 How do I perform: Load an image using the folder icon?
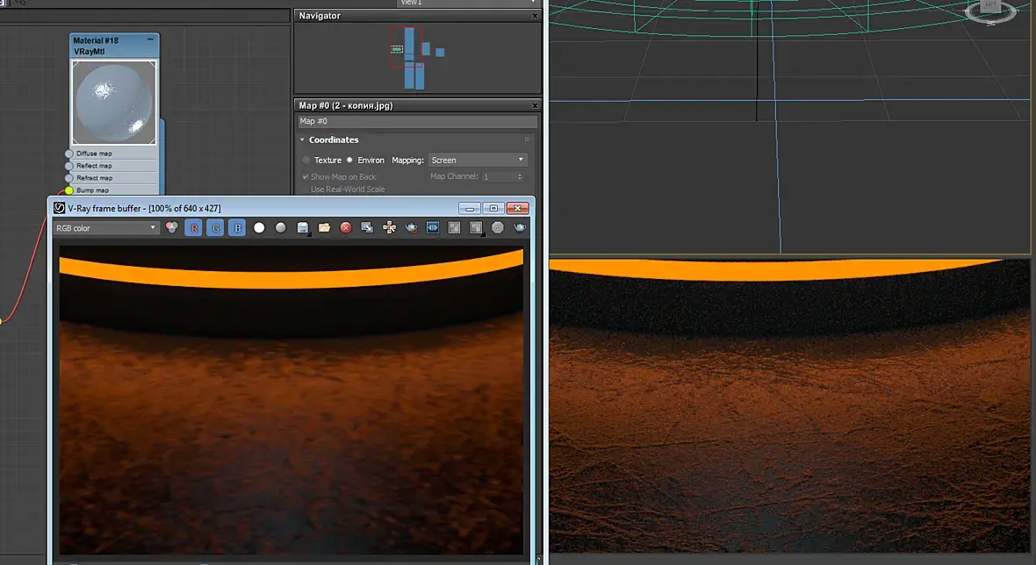(324, 228)
